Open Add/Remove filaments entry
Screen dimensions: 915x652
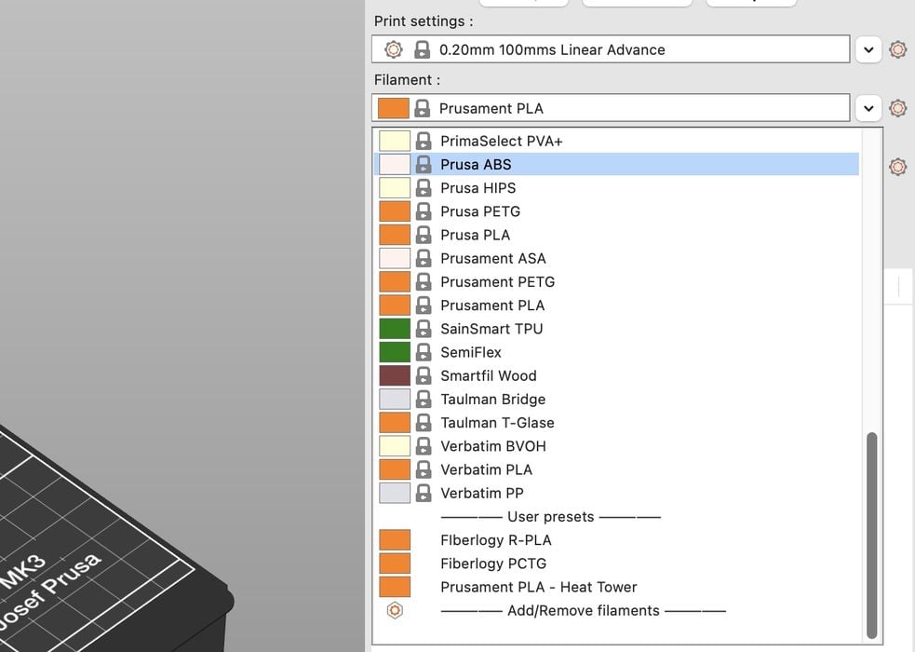click(583, 611)
